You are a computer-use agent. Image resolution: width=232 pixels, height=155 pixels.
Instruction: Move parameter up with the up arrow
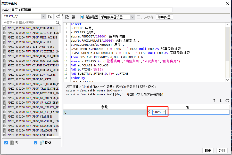214,100
